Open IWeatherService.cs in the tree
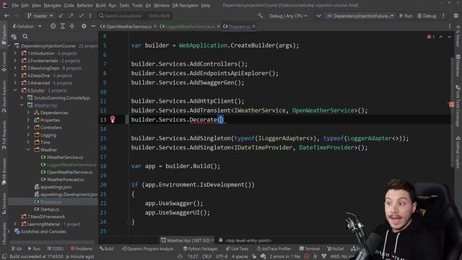The height and width of the screenshot is (260, 462). coord(62,157)
